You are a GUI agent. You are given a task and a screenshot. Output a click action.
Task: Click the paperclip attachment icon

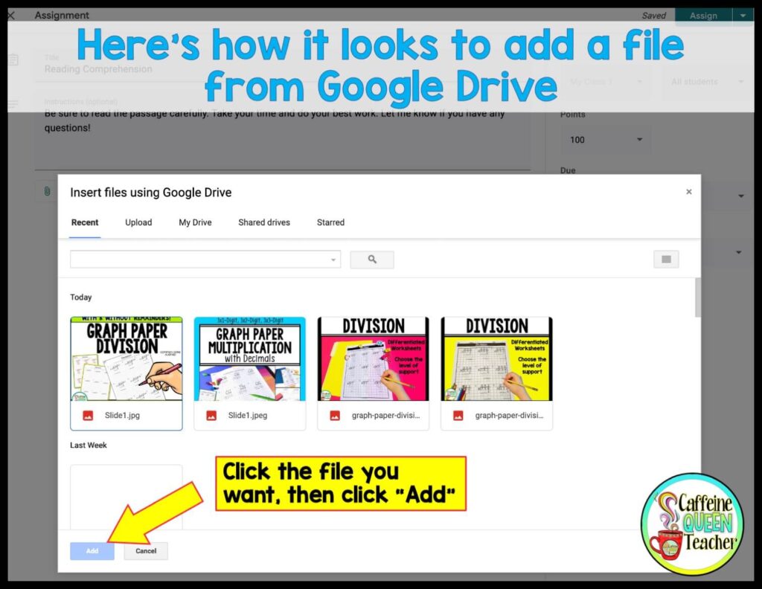45,191
